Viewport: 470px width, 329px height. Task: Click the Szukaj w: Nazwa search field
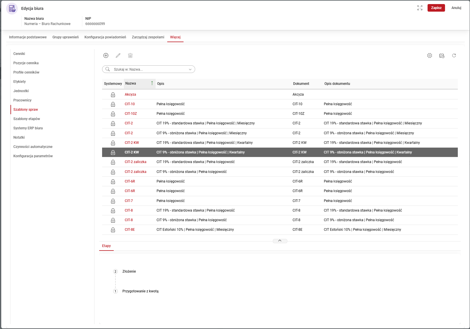148,69
